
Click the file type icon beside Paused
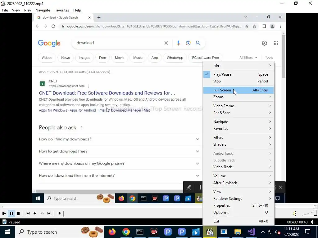(x=4, y=222)
